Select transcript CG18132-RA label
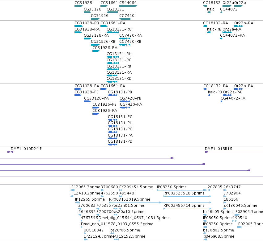This screenshot has height=241, width=263. [x=215, y=23]
